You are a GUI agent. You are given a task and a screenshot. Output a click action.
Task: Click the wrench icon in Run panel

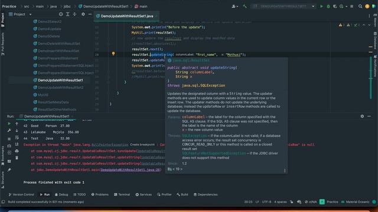pos(9,130)
